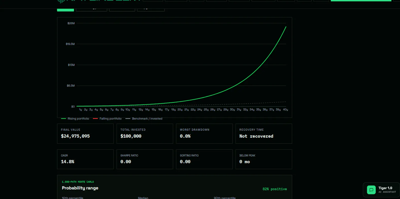Click the $13M y-axis label

[x=71, y=65]
